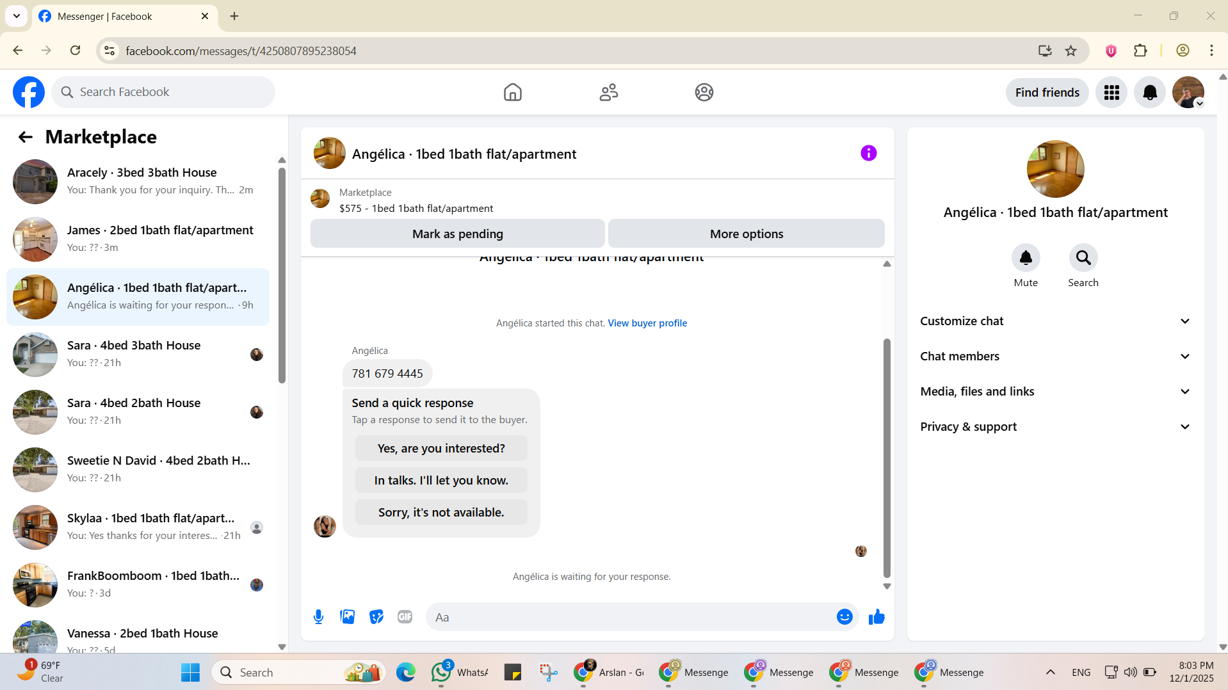This screenshot has height=690, width=1228.
Task: Expand Media, files and links section
Action: [1055, 392]
